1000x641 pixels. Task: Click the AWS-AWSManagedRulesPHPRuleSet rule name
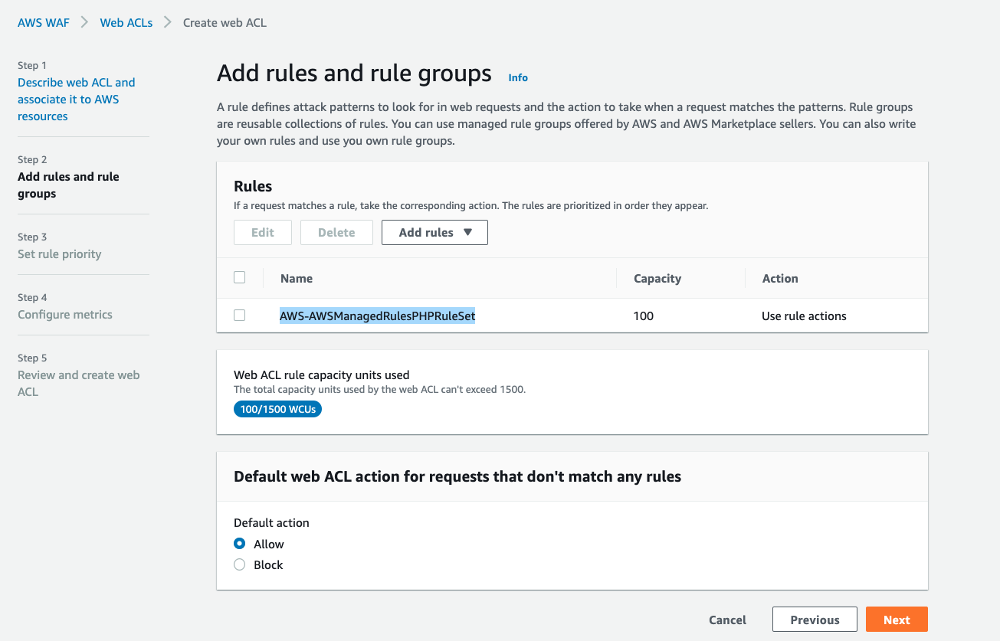coord(377,316)
